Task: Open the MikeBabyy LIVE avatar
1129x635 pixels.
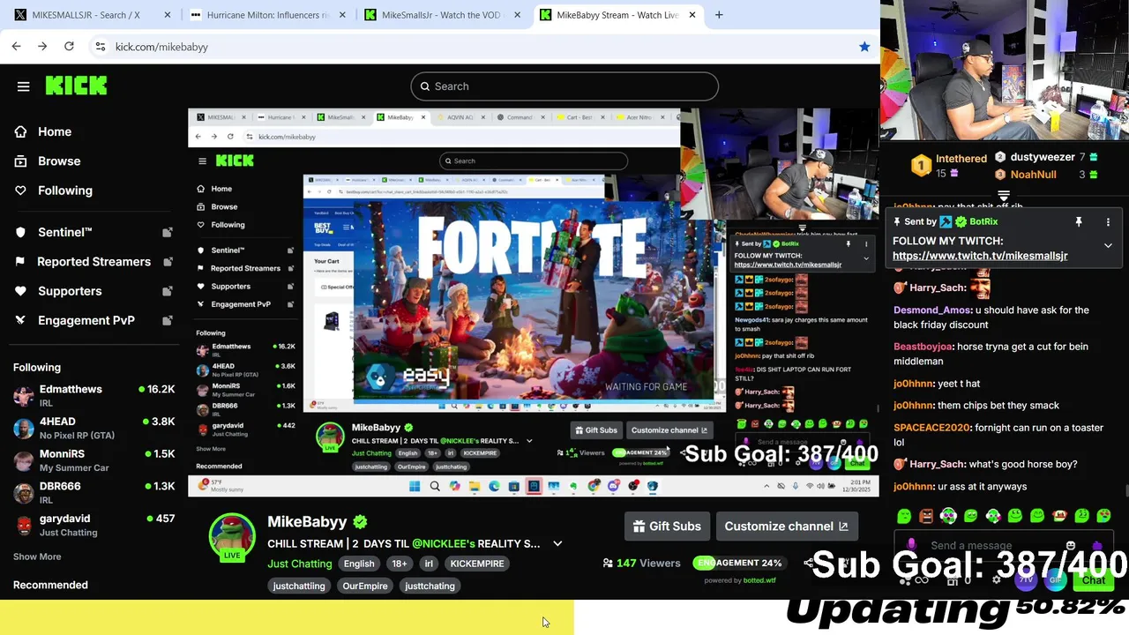Action: 232,537
